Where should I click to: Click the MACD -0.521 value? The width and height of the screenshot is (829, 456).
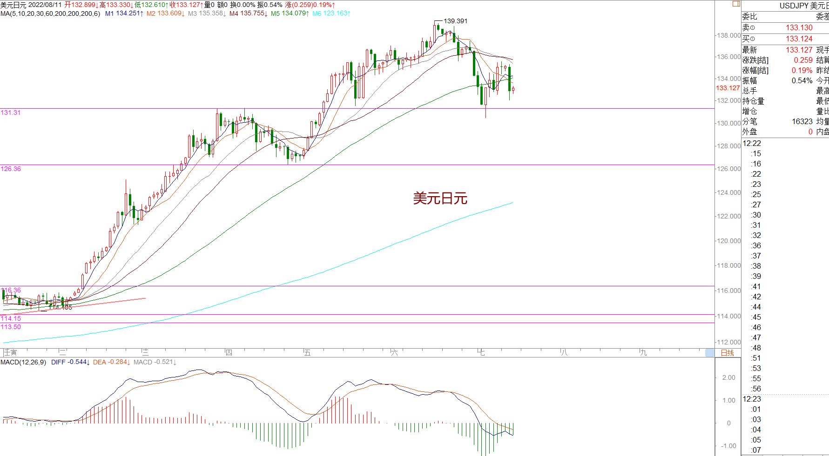[155, 362]
